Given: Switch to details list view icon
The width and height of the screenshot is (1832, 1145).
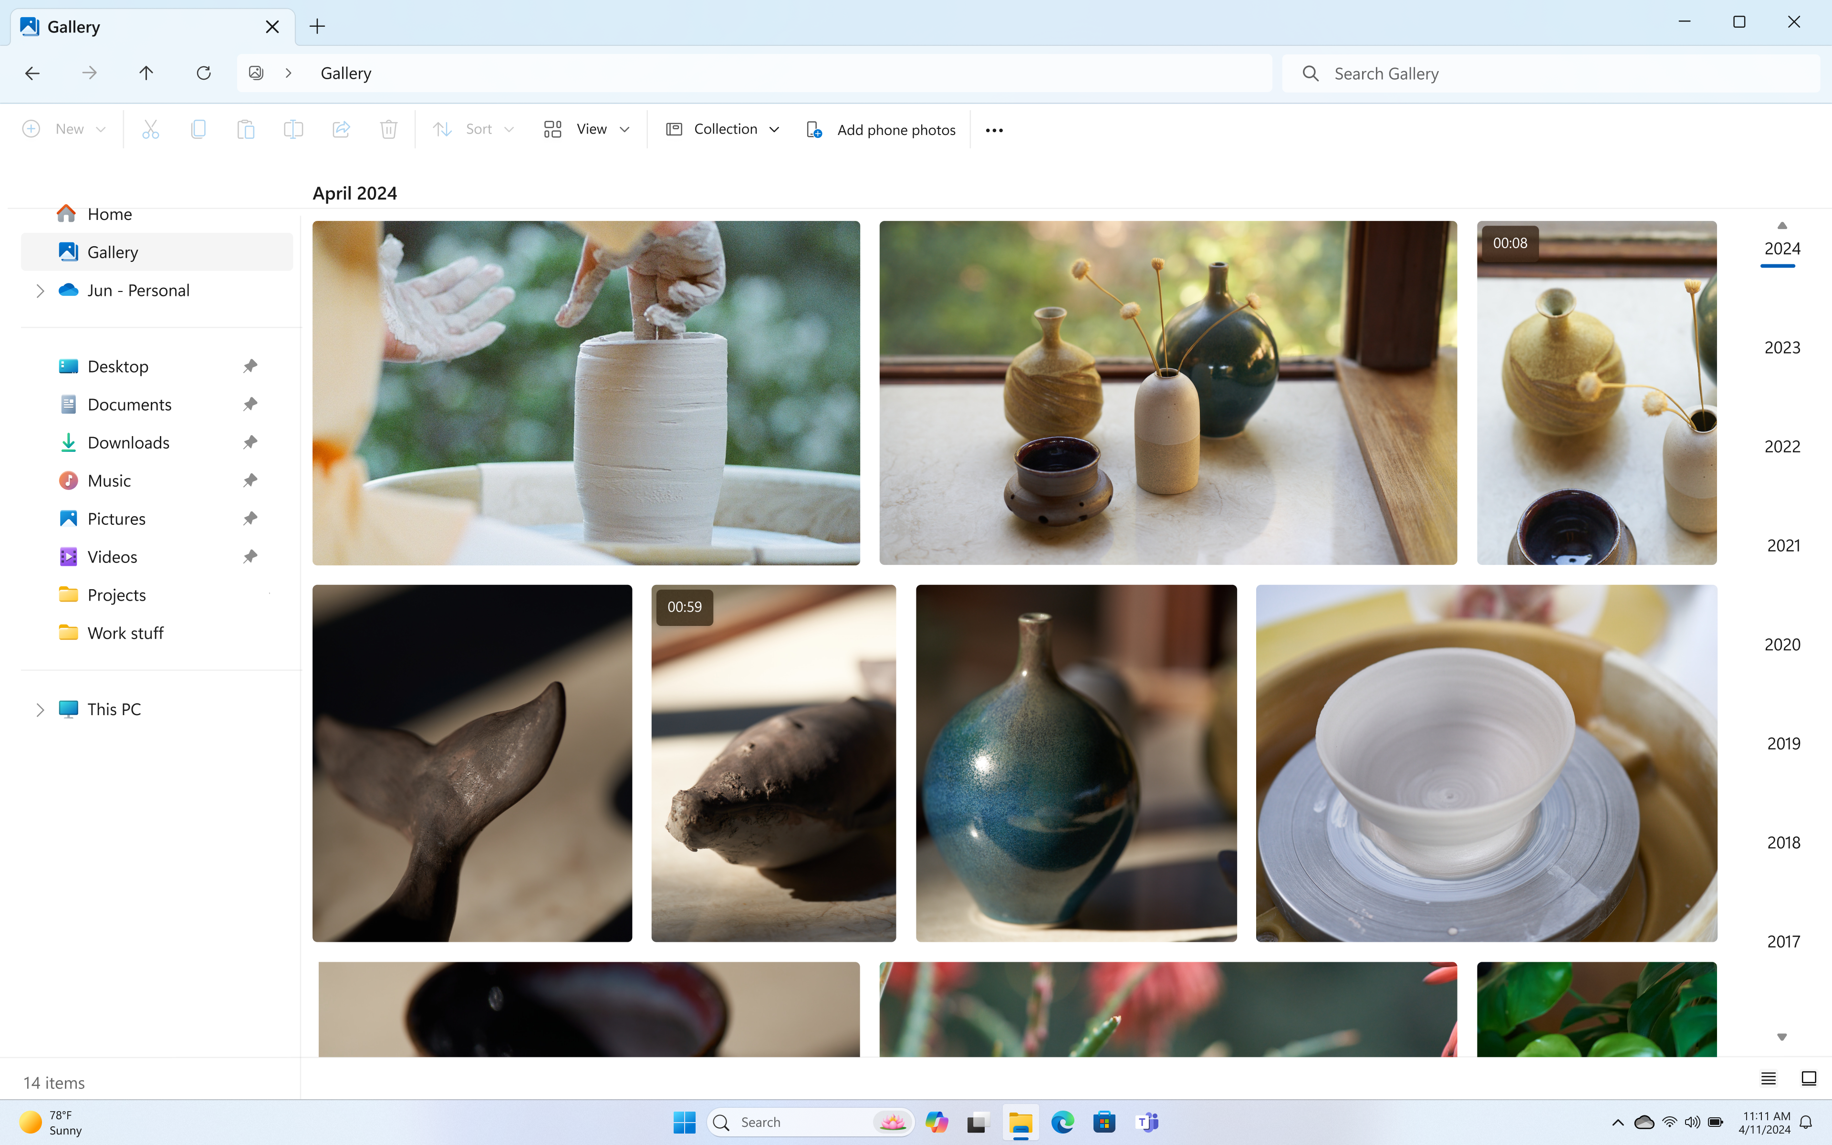Looking at the screenshot, I should [1768, 1078].
